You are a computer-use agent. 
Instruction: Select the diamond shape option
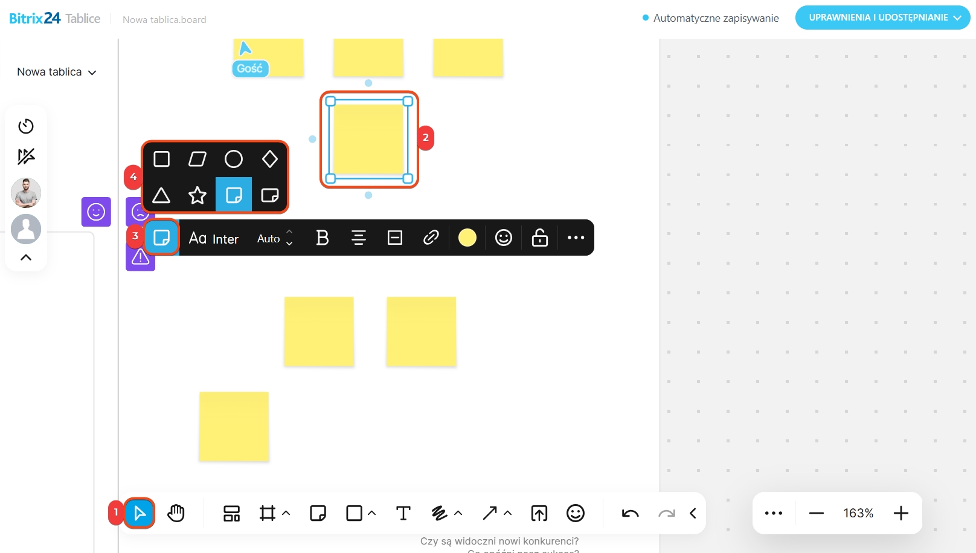270,159
